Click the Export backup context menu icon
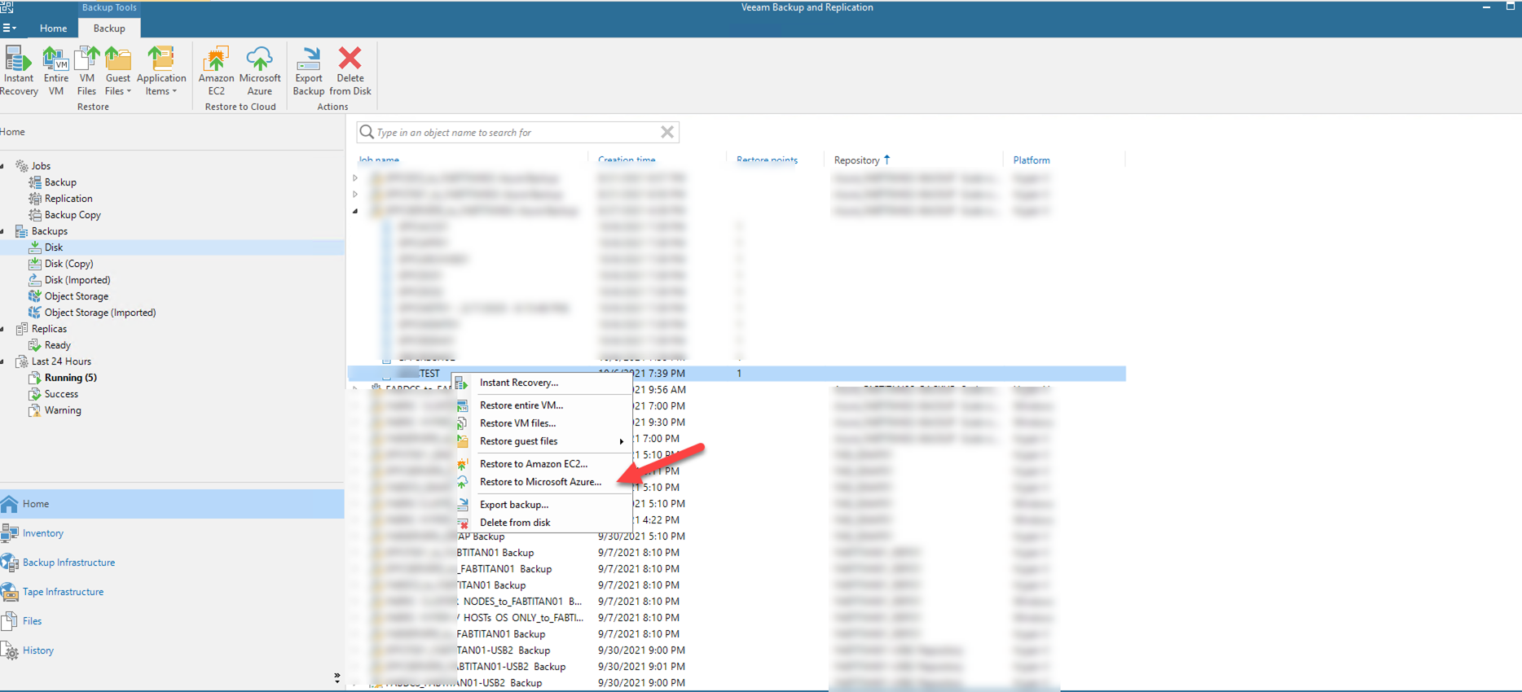The height and width of the screenshot is (692, 1522). click(x=462, y=505)
